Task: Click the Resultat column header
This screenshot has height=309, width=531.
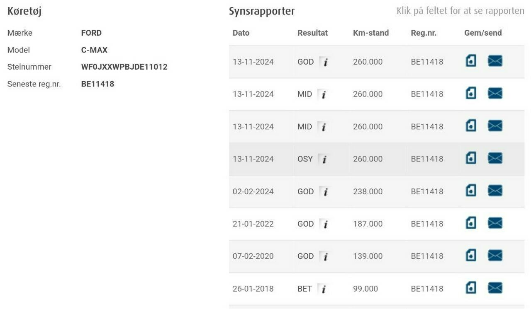Action: 312,33
